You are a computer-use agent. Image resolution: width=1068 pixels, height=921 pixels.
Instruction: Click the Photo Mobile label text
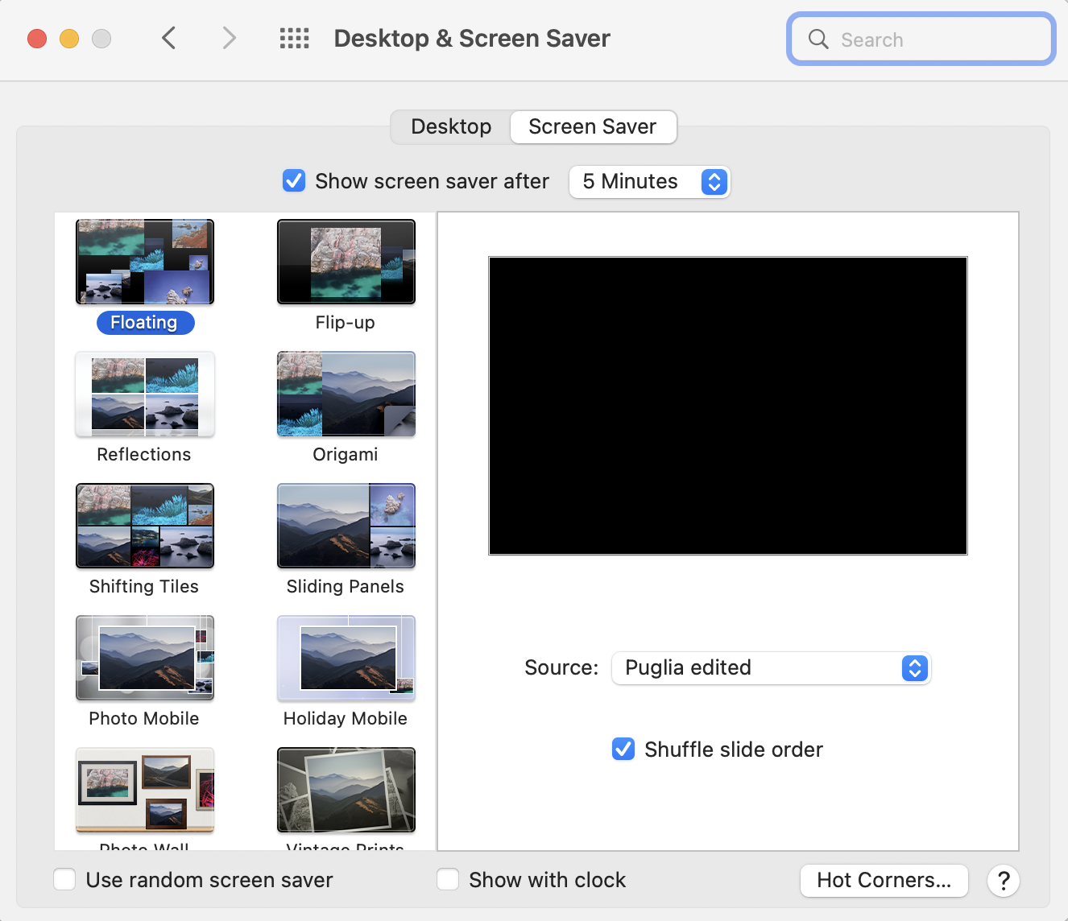(144, 718)
